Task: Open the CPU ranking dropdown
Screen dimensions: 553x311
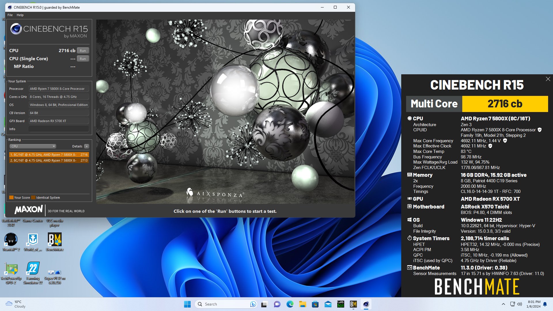Action: point(33,146)
